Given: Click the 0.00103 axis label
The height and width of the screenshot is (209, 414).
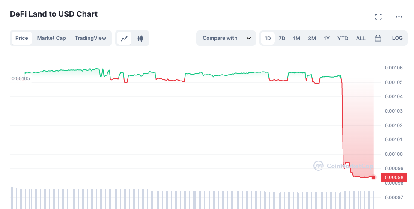Looking at the screenshot, I should [x=394, y=110].
